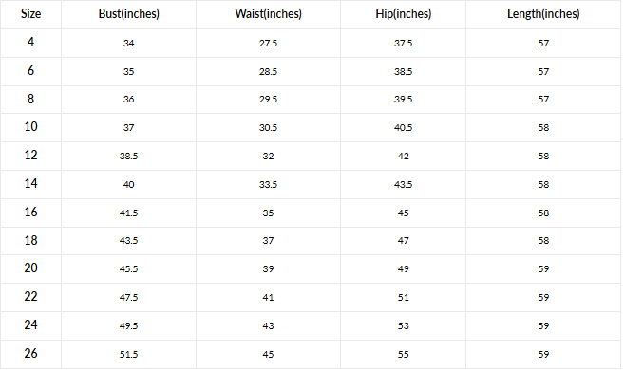Screen dimensions: 624x370
Task: Select the size 26 row label
Action: [x=30, y=353]
